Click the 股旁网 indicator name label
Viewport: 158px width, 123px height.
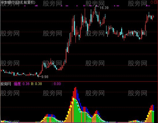[x=6, y=84]
